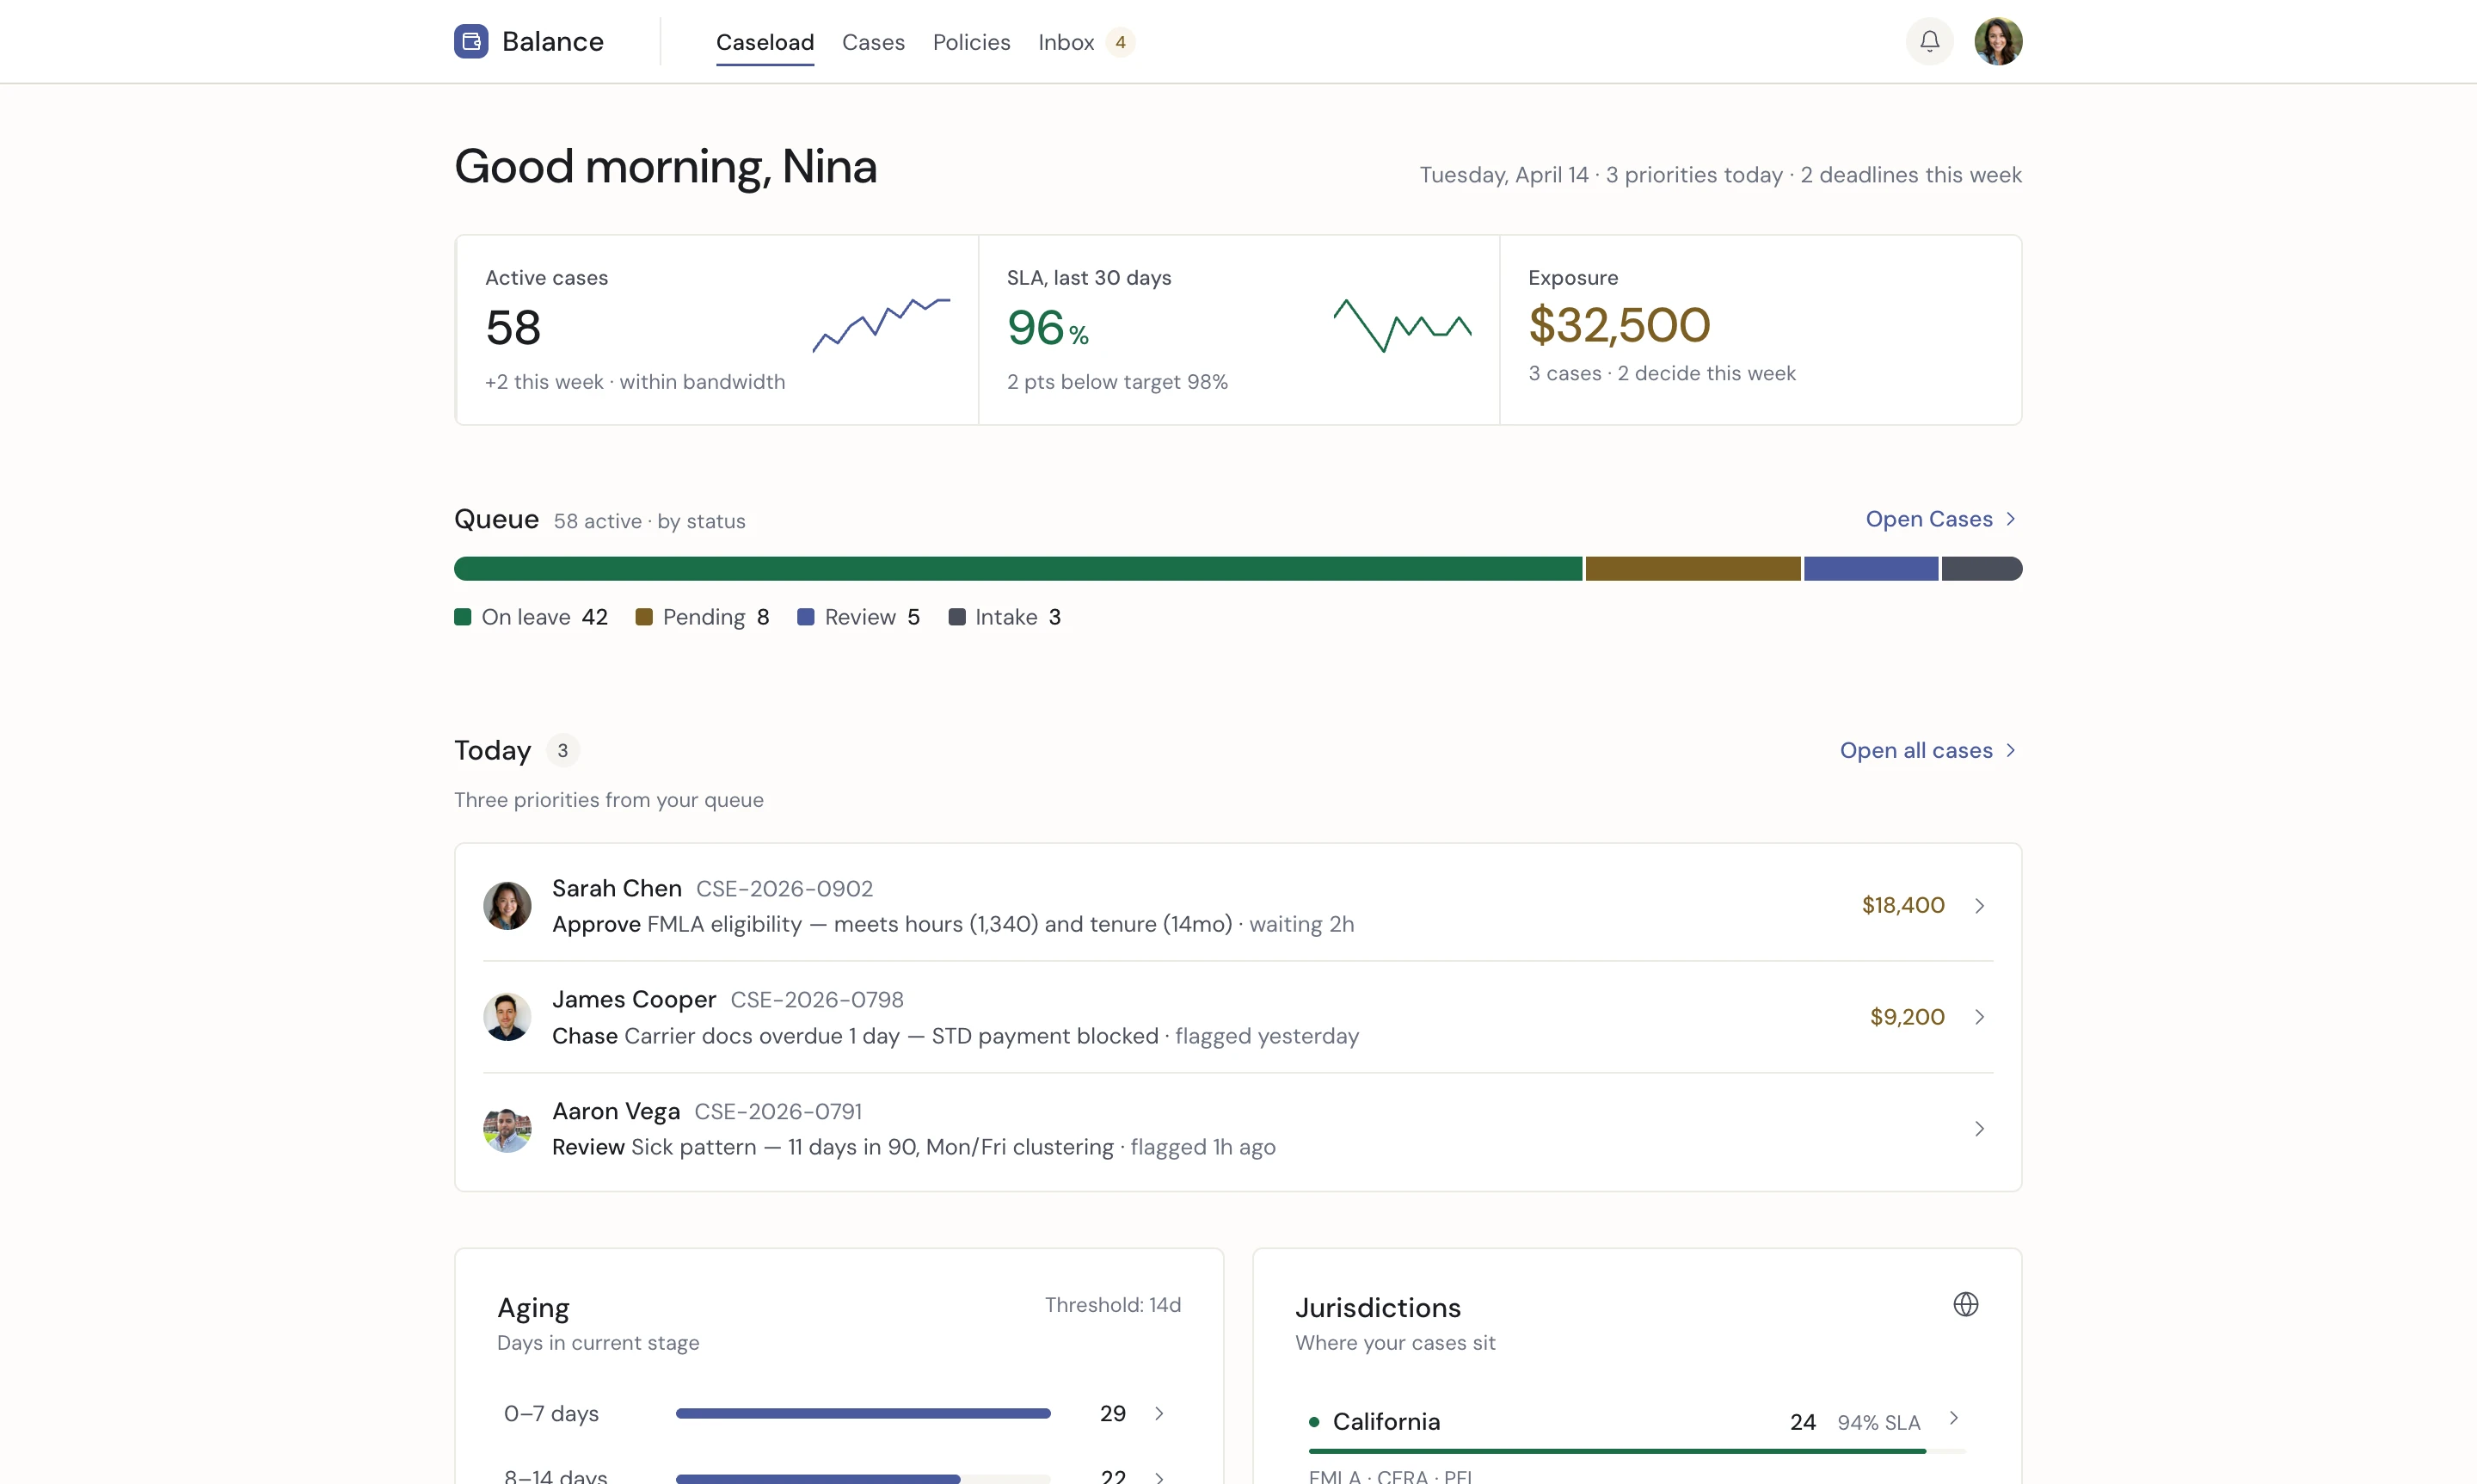Click the Inbox badge showing 4

point(1122,42)
